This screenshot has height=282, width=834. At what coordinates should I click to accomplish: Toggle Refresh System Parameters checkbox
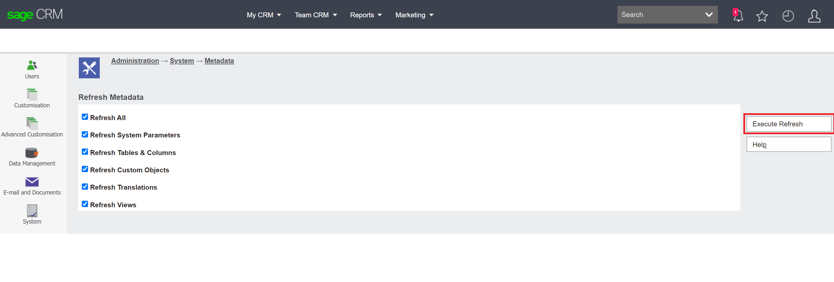85,134
